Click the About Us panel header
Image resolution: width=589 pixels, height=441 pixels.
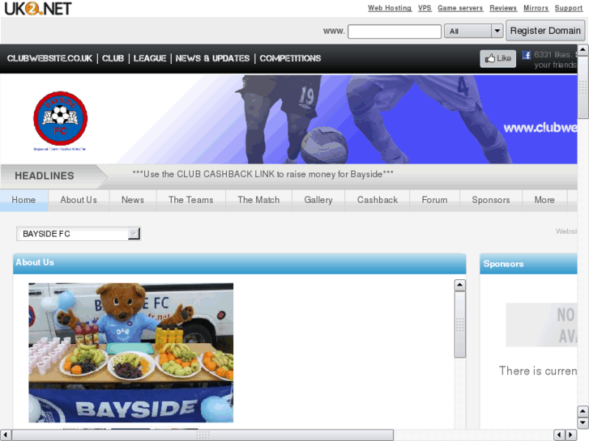coord(240,263)
